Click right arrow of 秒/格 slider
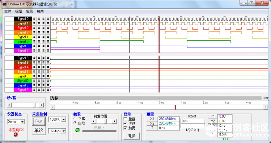Viewport: 271px width, 143px height. tap(41, 105)
